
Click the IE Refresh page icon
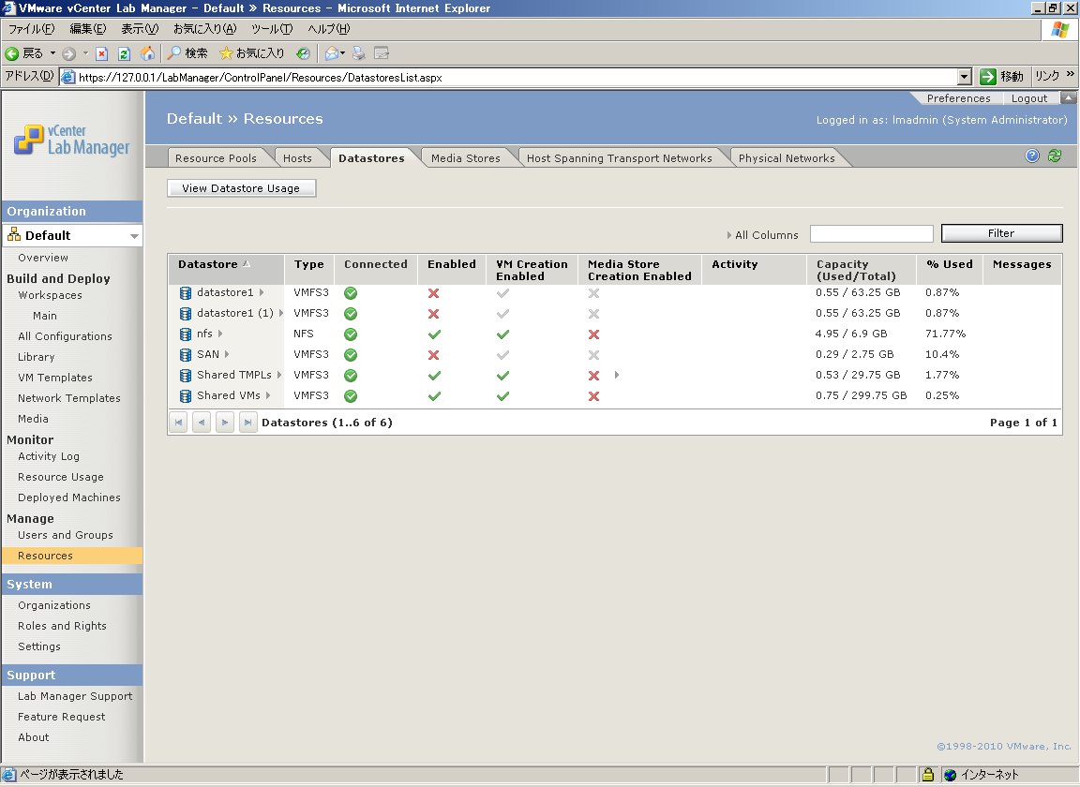coord(124,53)
